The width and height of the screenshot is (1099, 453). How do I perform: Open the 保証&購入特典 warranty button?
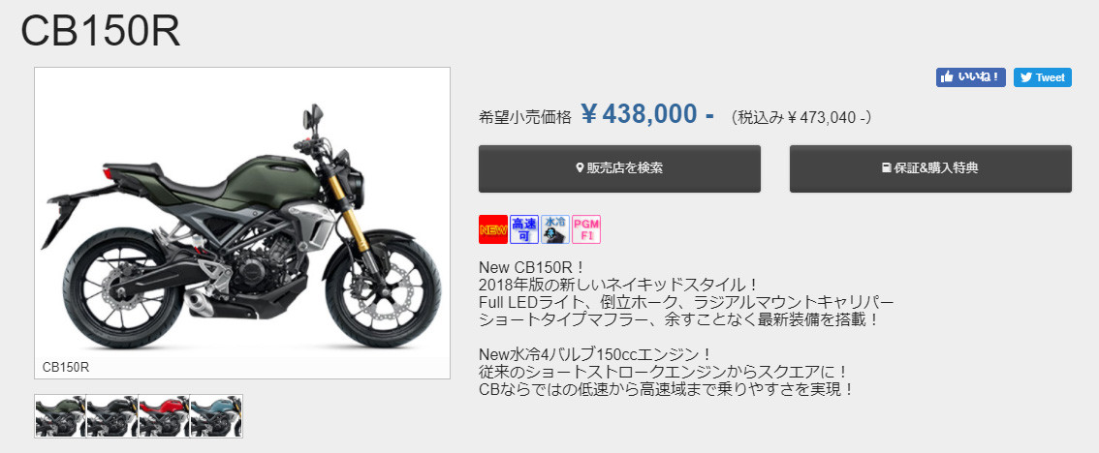930,168
